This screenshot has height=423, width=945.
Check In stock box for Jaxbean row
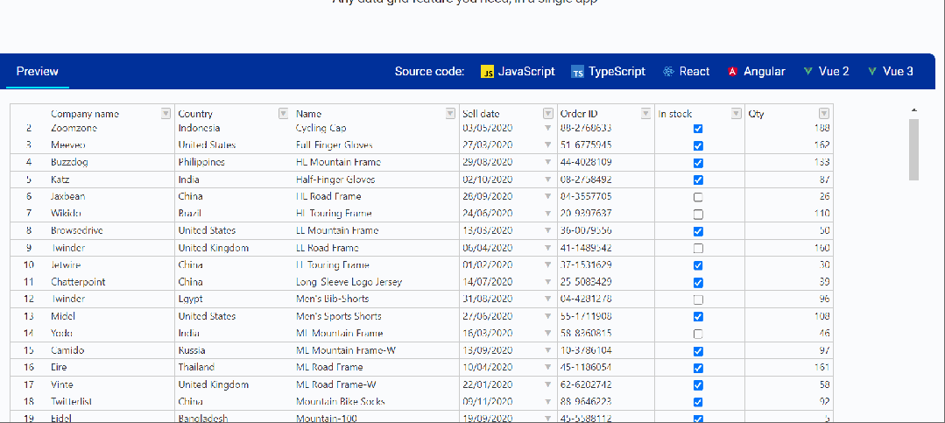(x=698, y=197)
